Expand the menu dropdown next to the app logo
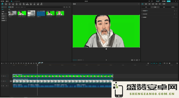 tap(7, 1)
